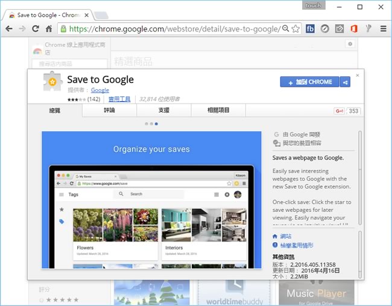
Task: Click the Saves a webpage to Google. text
Action: coord(308,158)
